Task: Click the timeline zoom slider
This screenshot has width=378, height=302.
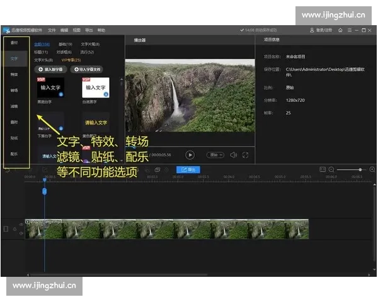Action: pos(360,169)
